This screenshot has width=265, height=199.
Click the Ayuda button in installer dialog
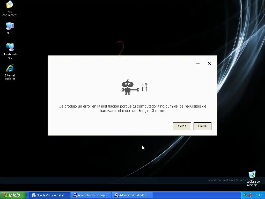182,126
